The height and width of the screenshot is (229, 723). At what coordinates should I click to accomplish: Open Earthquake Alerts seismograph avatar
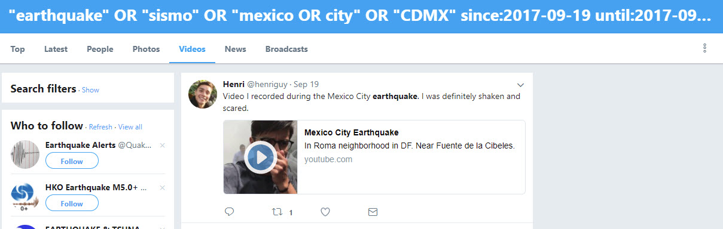click(25, 154)
